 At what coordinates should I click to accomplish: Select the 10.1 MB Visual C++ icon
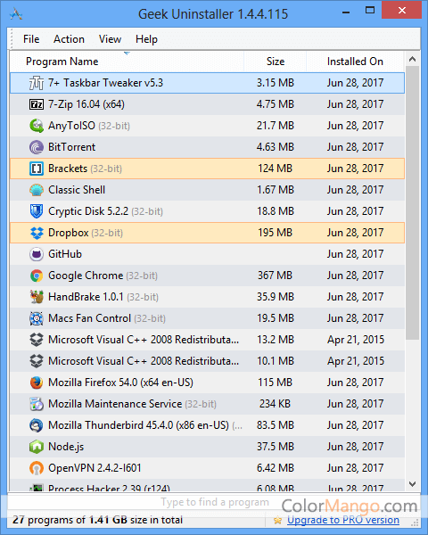[x=37, y=361]
